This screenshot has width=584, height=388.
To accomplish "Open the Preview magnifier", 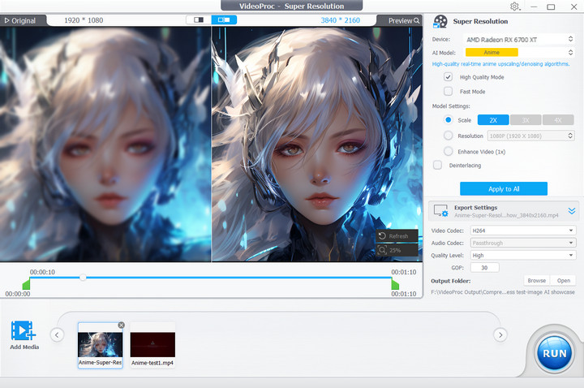I will coord(416,21).
